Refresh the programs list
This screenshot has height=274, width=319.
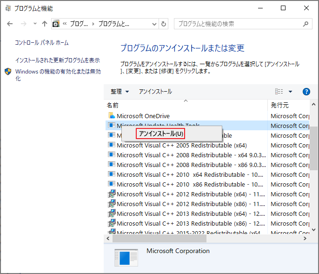tap(163, 24)
